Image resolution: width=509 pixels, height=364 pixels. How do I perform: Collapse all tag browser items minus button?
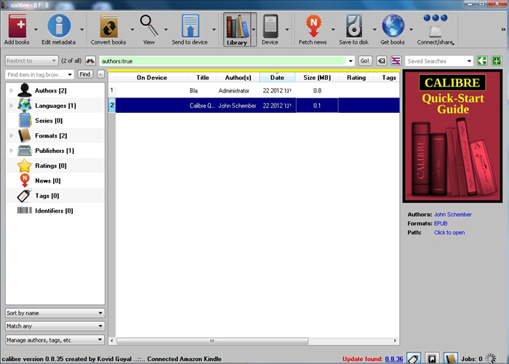click(101, 74)
